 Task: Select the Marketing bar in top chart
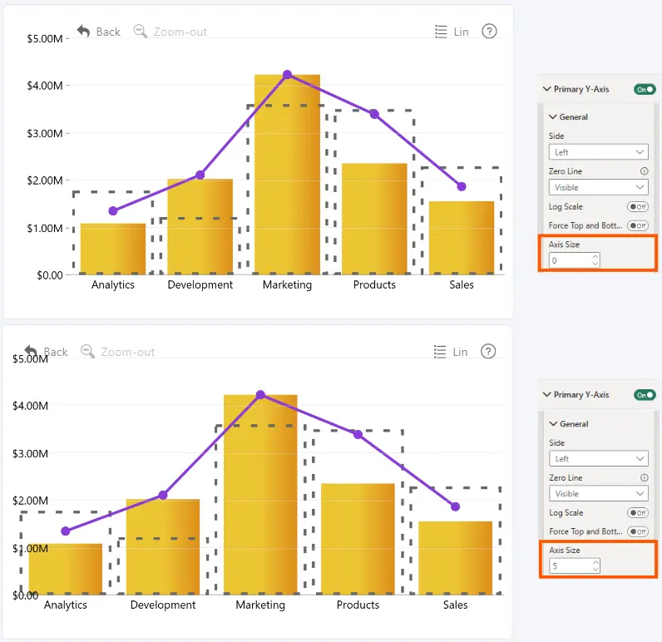[287, 175]
